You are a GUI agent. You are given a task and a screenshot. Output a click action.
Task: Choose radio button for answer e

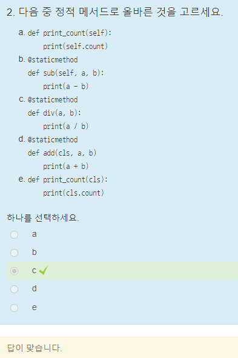(14, 308)
